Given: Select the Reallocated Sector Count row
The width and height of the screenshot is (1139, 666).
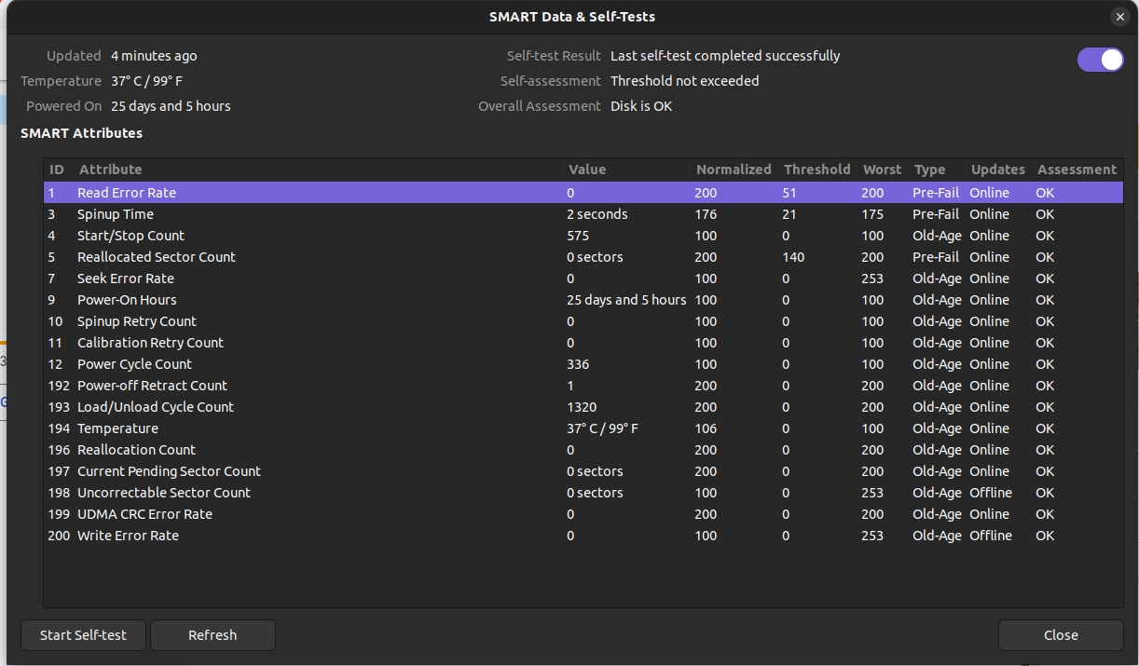Looking at the screenshot, I should tap(157, 257).
